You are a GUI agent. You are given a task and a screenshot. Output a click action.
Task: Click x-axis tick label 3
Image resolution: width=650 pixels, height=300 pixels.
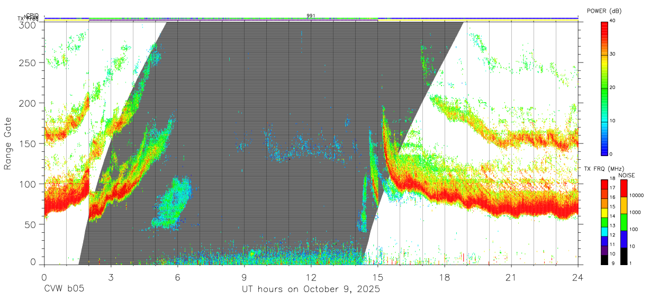pos(111,277)
